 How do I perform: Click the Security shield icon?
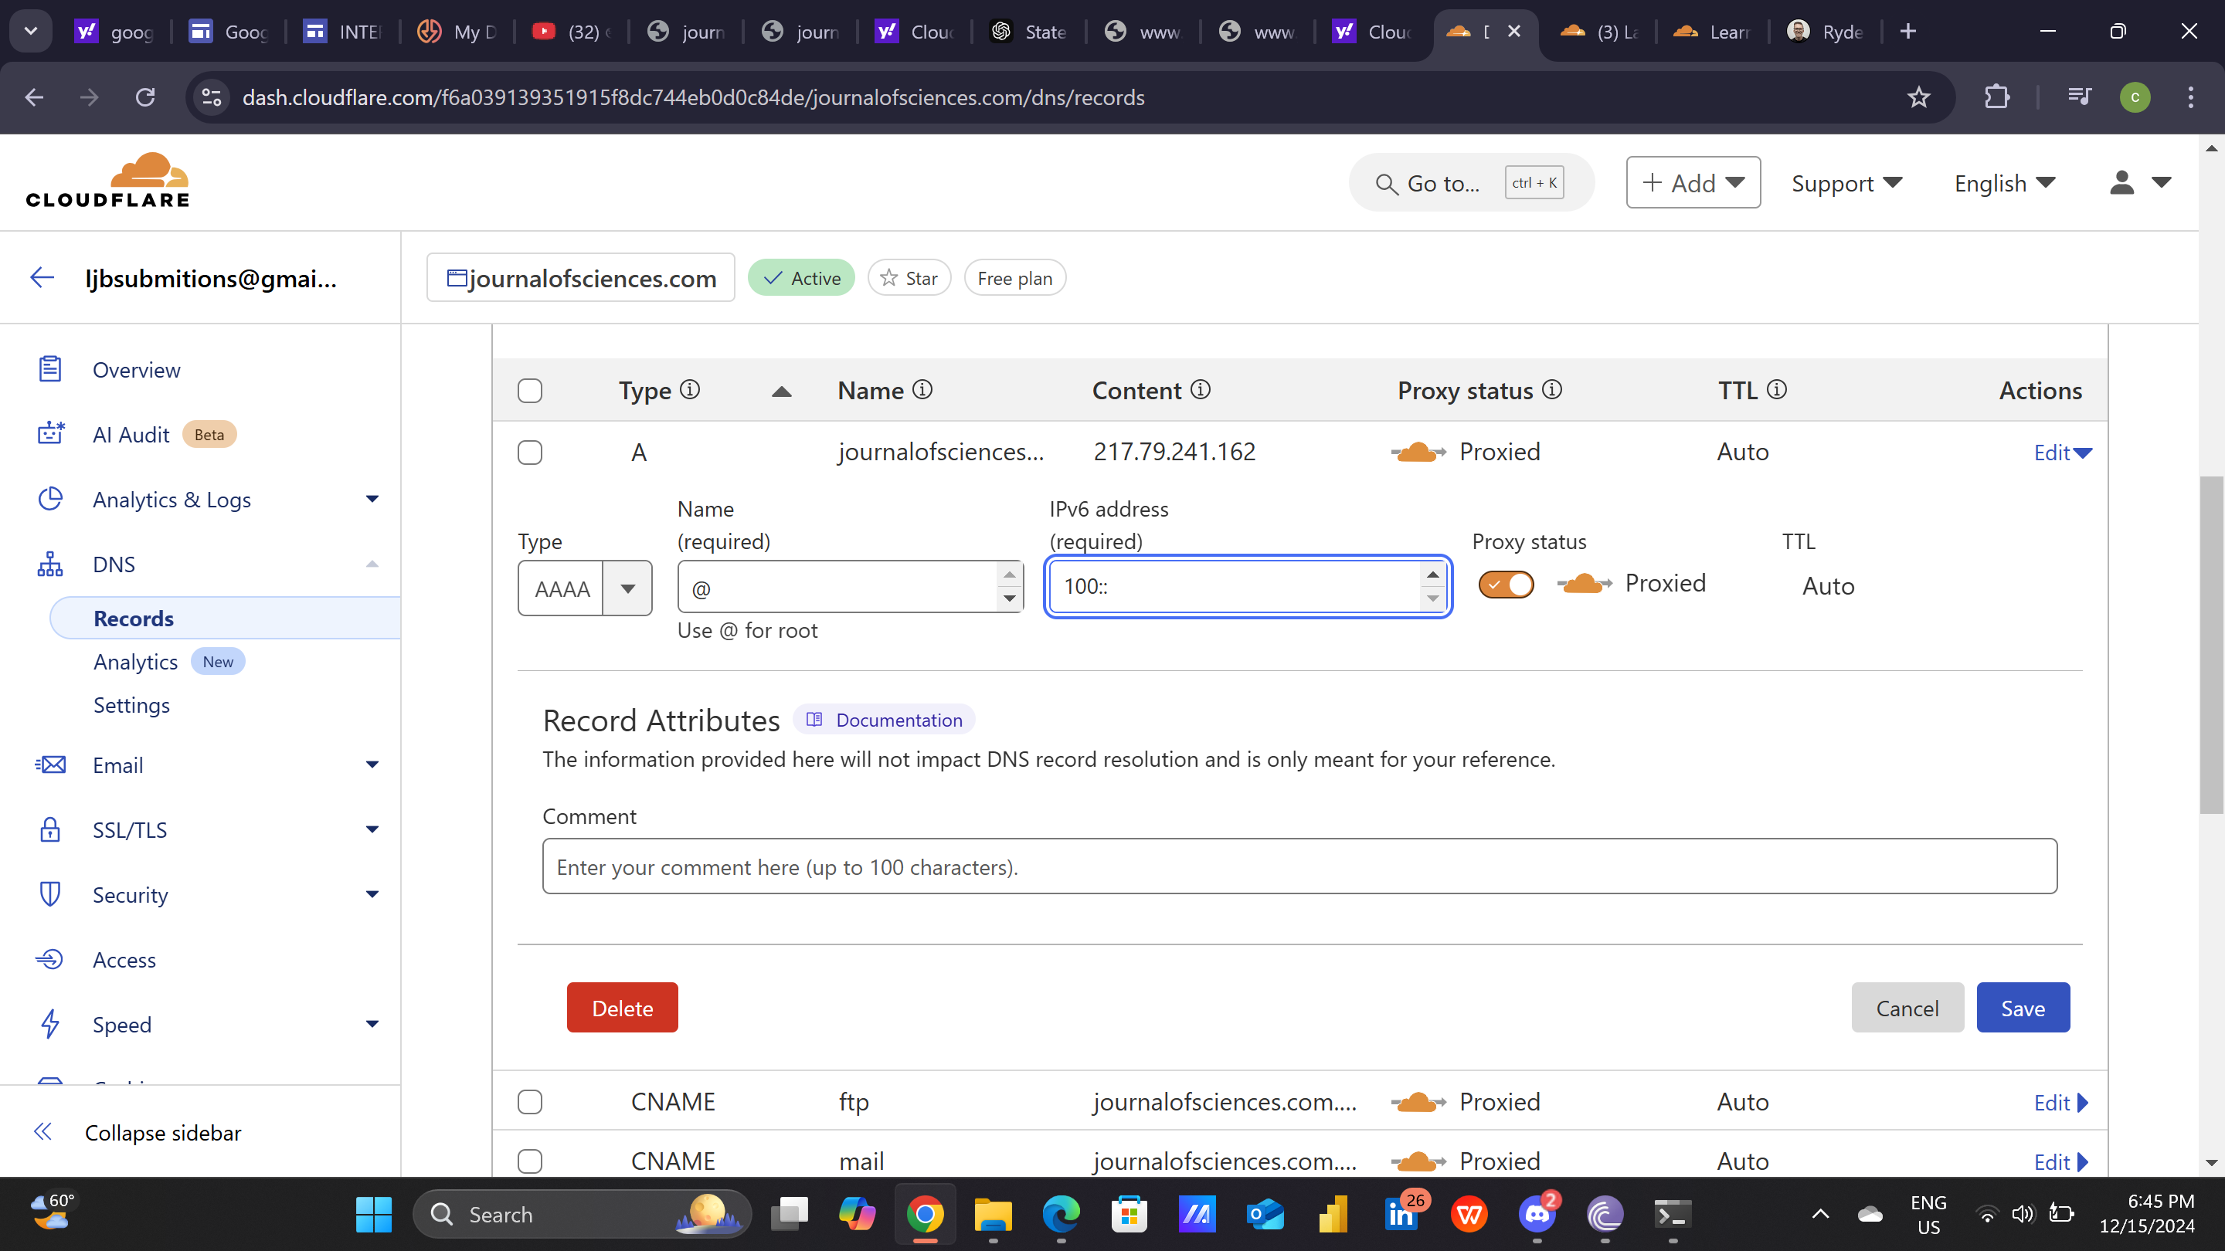coord(50,894)
